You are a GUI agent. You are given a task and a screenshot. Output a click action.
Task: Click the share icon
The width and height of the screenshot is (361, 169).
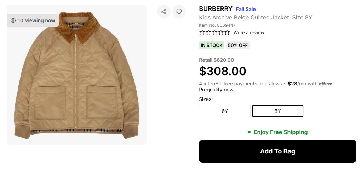(164, 12)
